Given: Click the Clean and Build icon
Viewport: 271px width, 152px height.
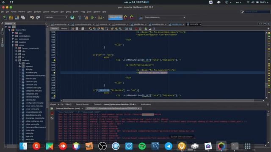Looking at the screenshot, I should 86,17.
